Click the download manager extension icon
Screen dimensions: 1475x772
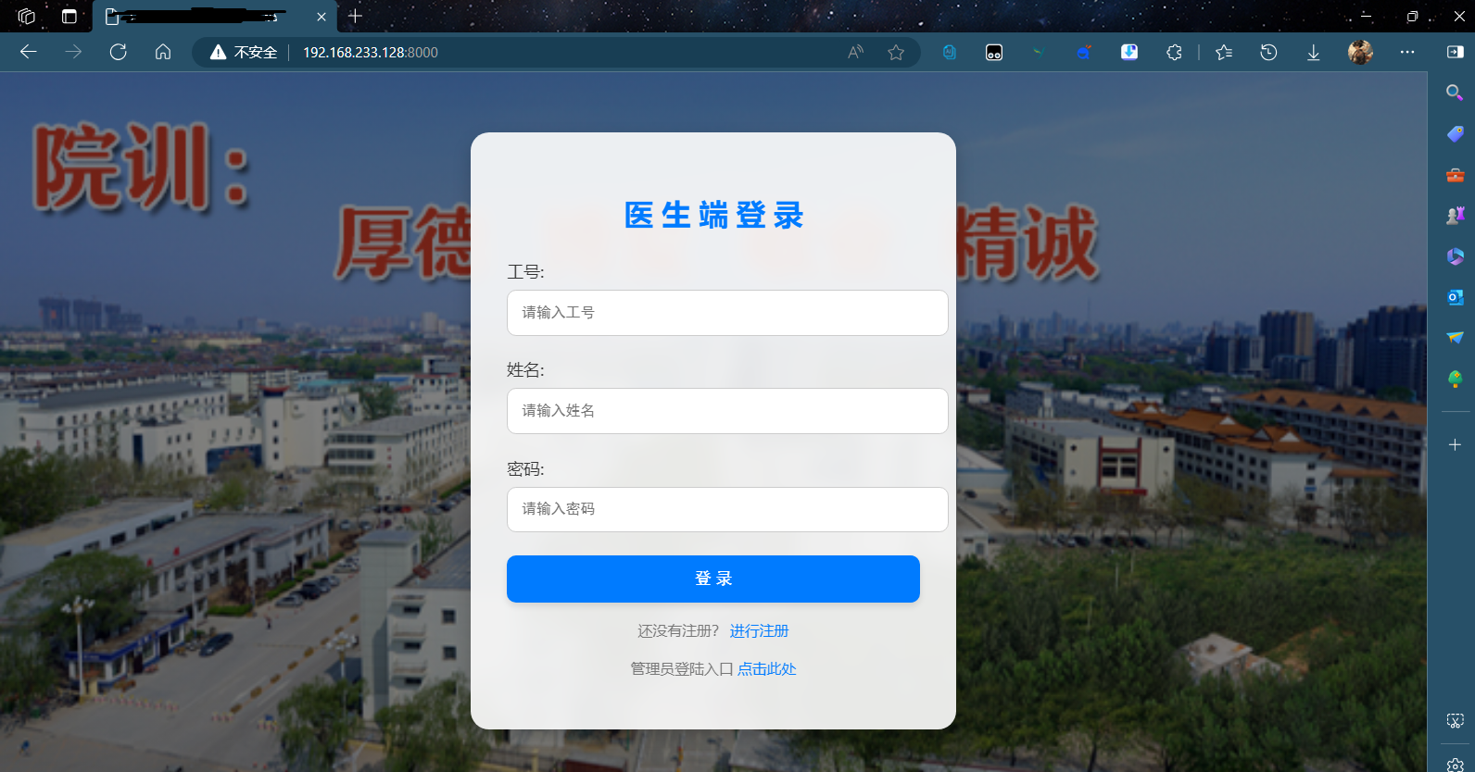pyautogui.click(x=1129, y=53)
